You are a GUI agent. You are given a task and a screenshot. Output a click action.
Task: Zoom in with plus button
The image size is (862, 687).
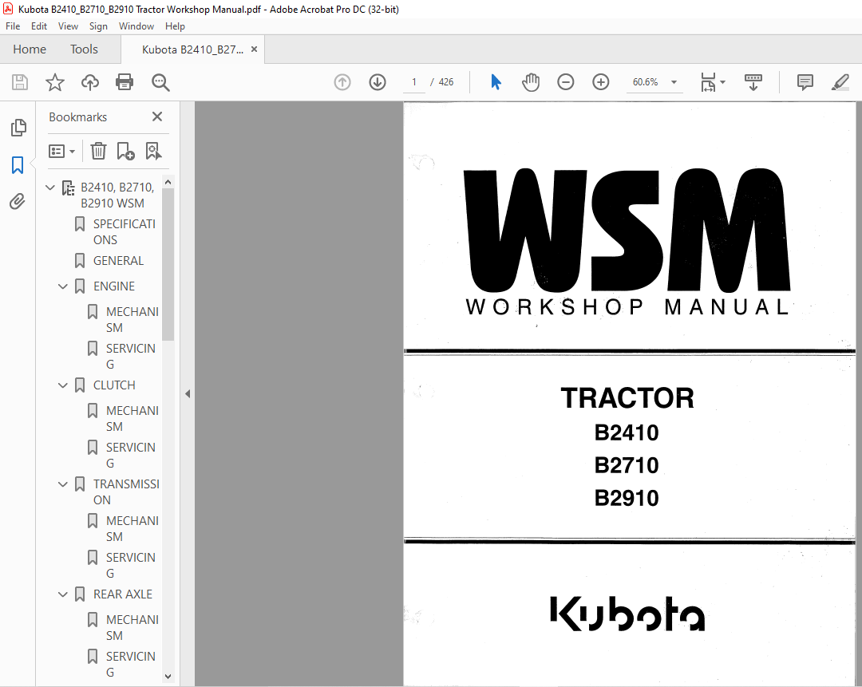601,82
